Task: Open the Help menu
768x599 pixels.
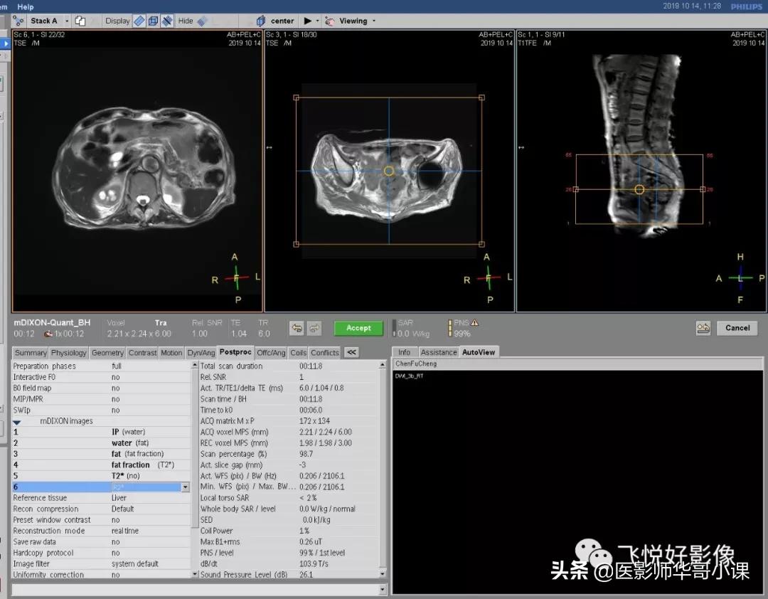Action: tap(25, 6)
